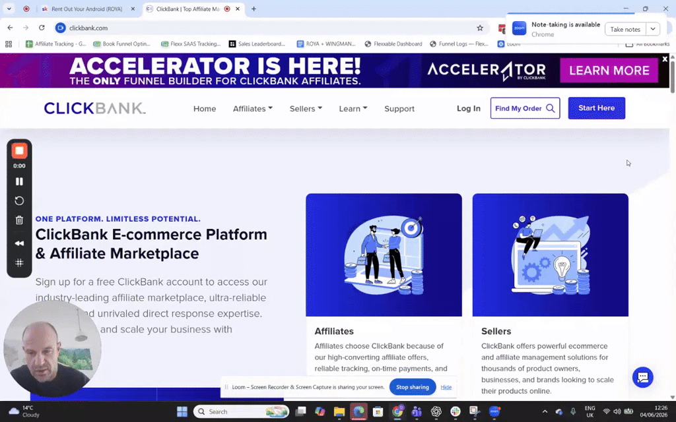The height and width of the screenshot is (422, 676).
Task: Pause the Loom recording
Action: point(19,181)
